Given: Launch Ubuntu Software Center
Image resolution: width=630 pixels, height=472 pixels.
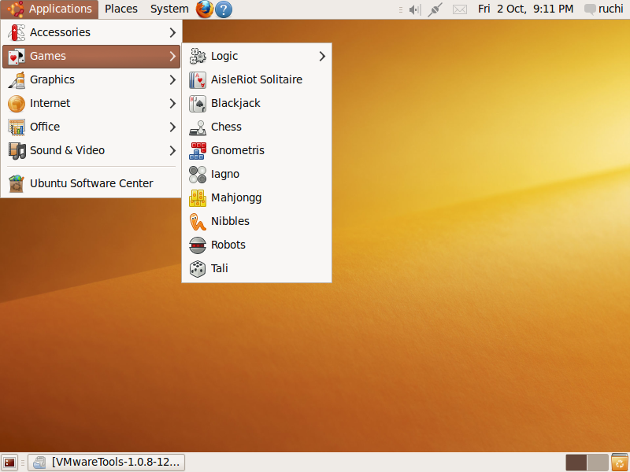Looking at the screenshot, I should point(91,183).
